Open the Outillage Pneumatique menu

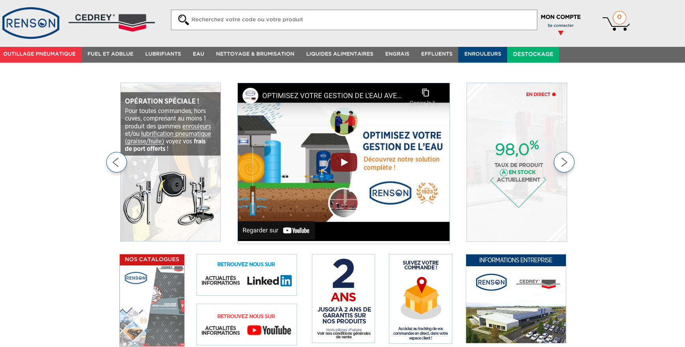click(x=39, y=54)
